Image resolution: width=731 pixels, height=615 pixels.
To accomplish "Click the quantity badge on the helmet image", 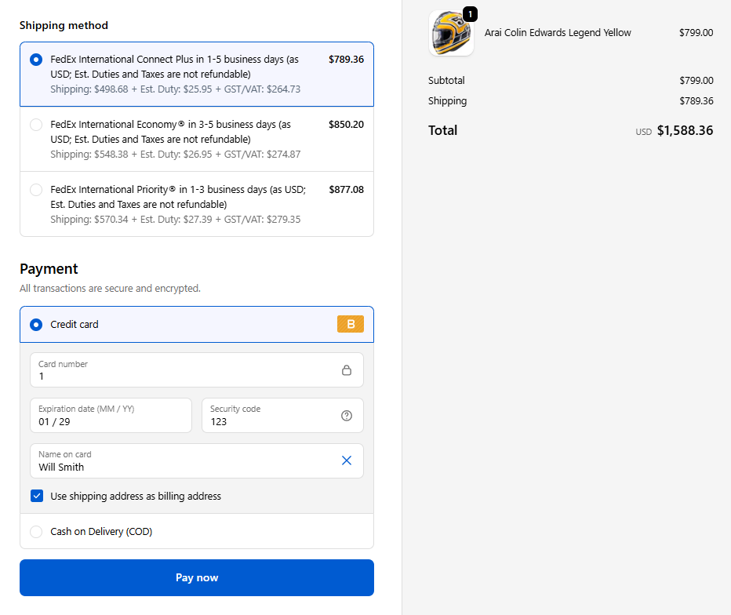I will click(469, 14).
